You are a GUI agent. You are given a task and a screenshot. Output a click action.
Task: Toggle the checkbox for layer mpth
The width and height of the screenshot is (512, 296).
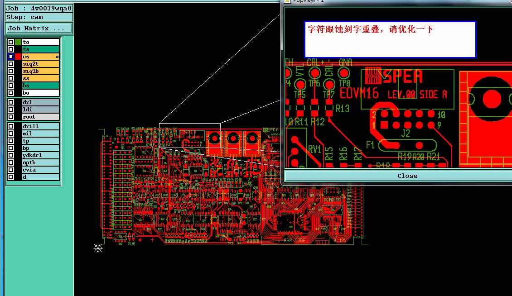[x=11, y=162]
